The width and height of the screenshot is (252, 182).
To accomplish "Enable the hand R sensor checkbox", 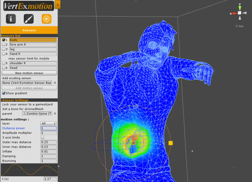I will (4, 54).
